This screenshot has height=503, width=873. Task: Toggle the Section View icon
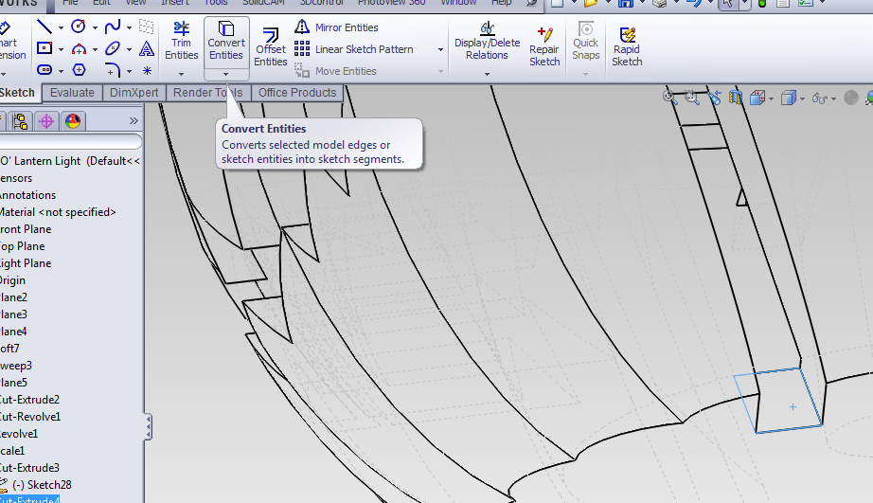coord(736,98)
